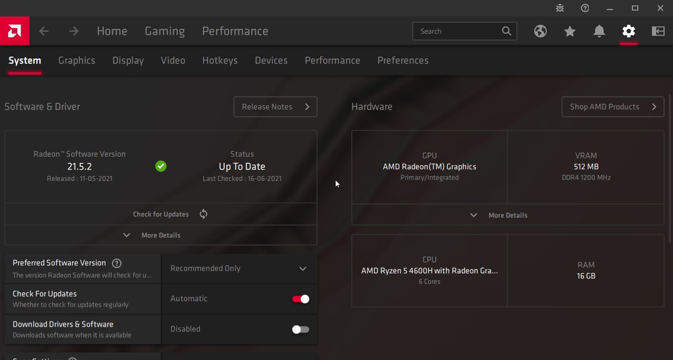673x360 pixels.
Task: Switch to the Graphics tab
Action: click(77, 60)
